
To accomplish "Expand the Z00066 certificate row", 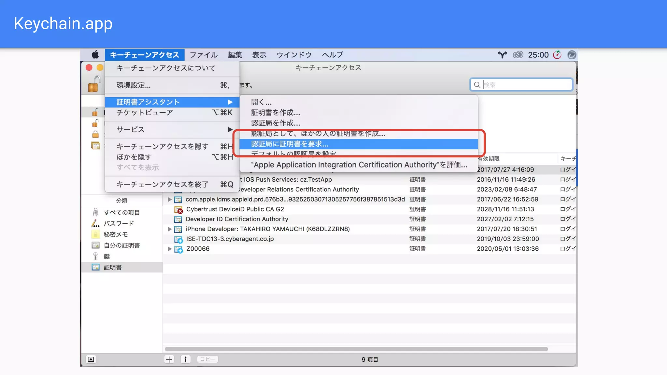I will [x=169, y=249].
